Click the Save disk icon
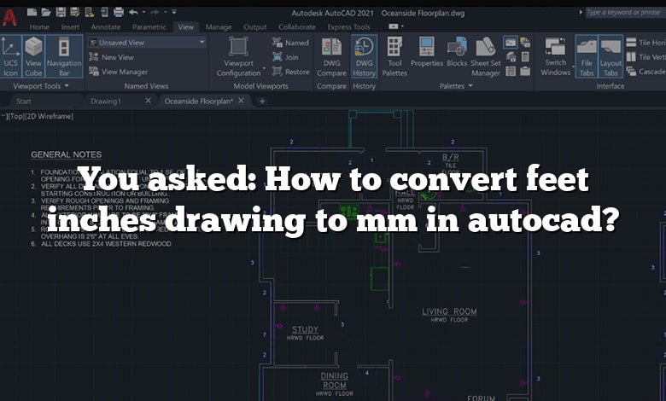 tap(61, 12)
